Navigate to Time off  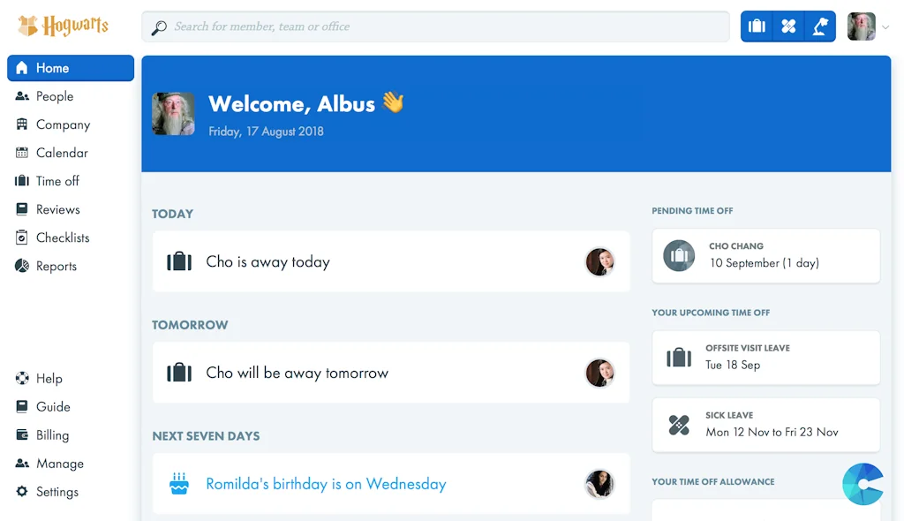(57, 181)
